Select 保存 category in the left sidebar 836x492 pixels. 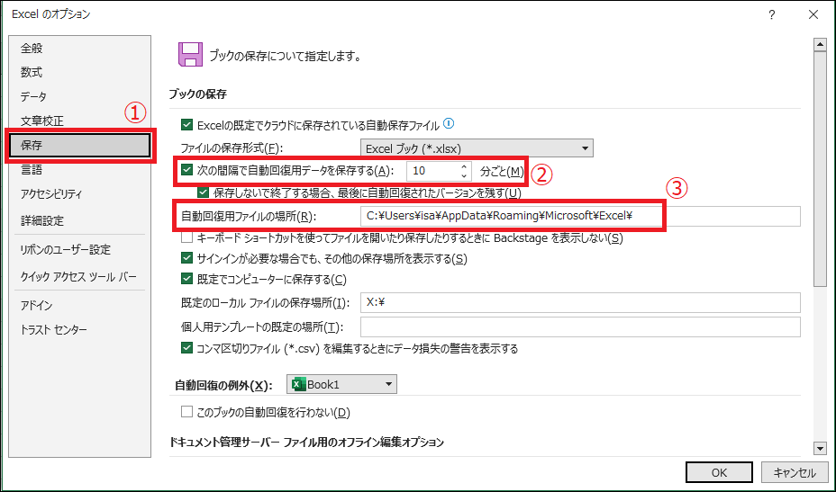pos(78,145)
